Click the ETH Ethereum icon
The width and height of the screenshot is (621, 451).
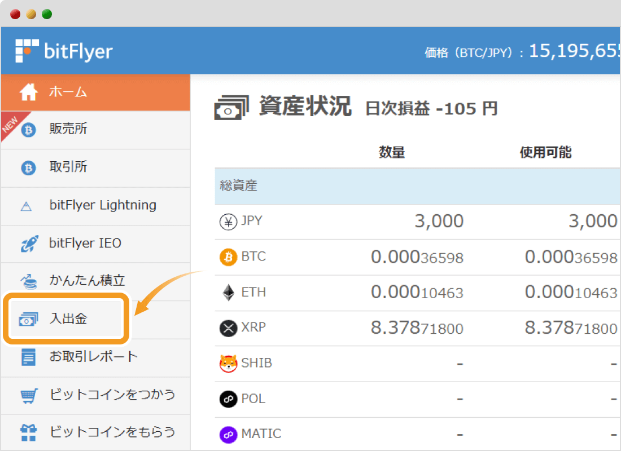(228, 292)
